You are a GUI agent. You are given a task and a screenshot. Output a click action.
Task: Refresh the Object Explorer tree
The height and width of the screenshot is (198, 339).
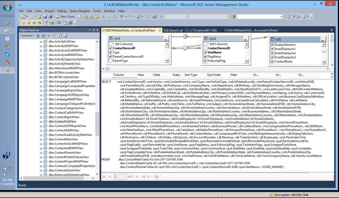click(60, 36)
